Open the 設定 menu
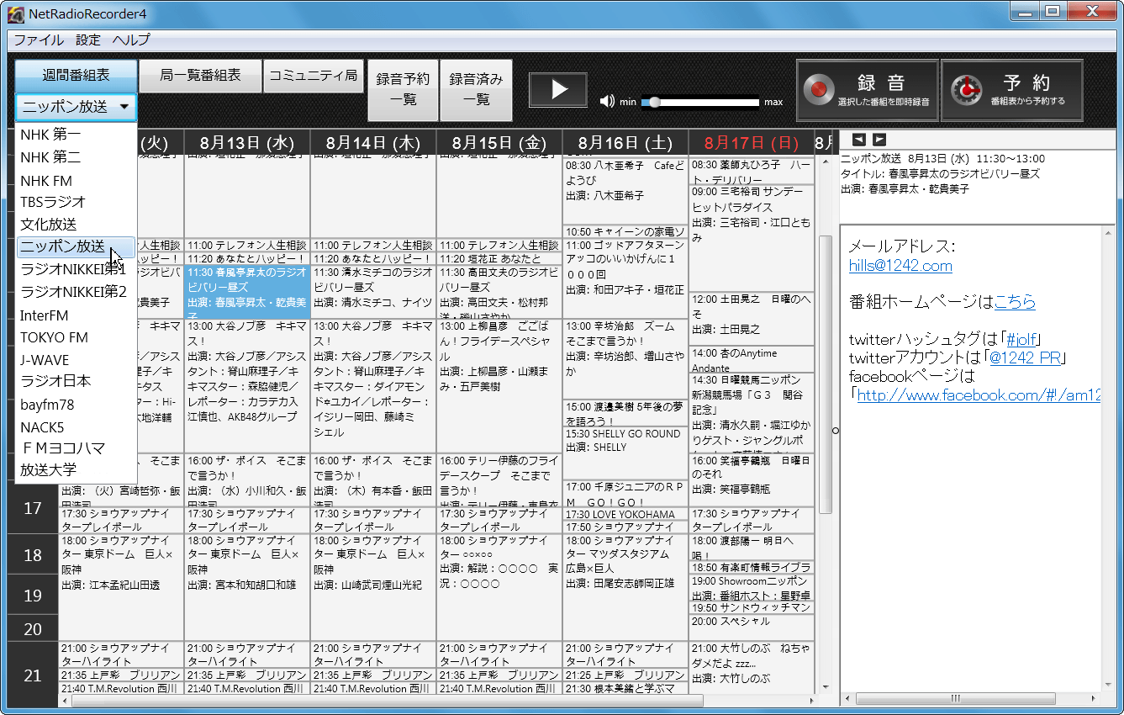The image size is (1124, 715). (88, 40)
